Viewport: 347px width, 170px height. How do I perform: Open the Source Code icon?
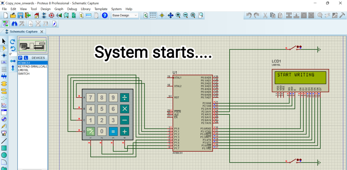(x=89, y=15)
